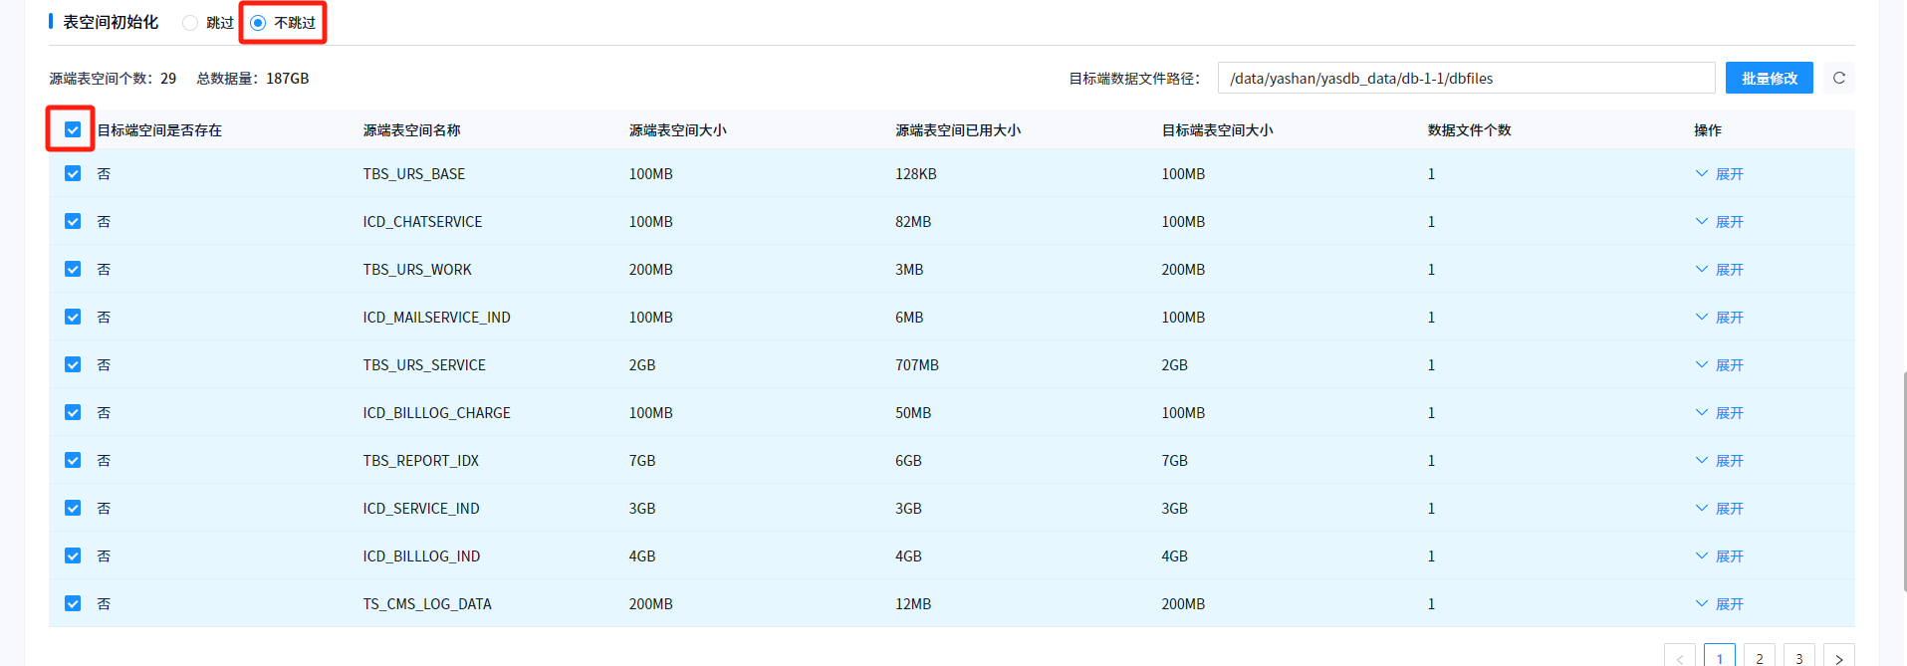Click the 总数据量: 187GB label
Viewport: 1907px width, 666px height.
253,79
